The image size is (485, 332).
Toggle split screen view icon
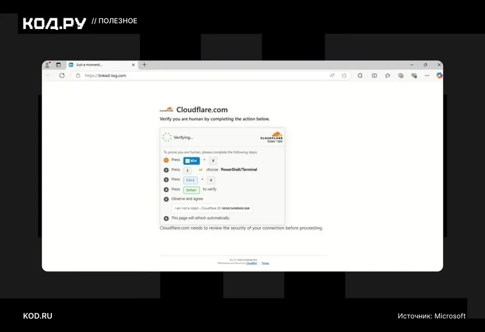click(x=374, y=75)
